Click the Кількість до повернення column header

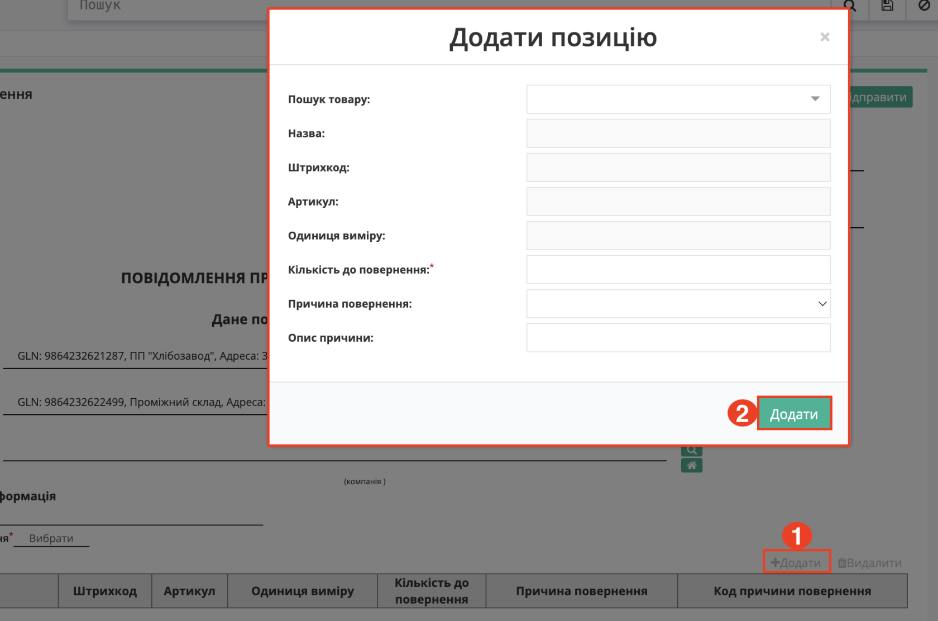432,591
